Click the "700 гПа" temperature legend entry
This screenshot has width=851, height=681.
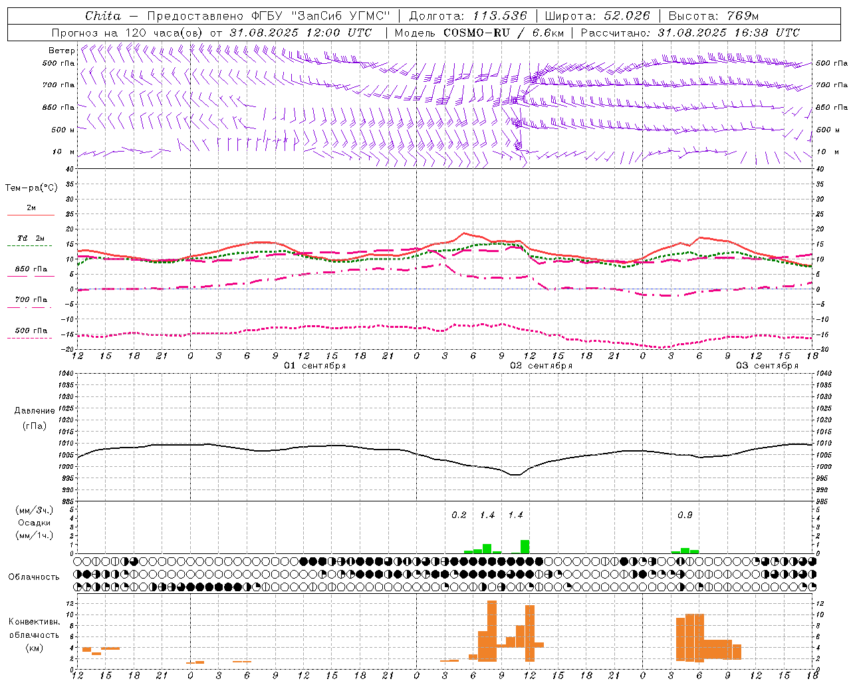pyautogui.click(x=31, y=300)
